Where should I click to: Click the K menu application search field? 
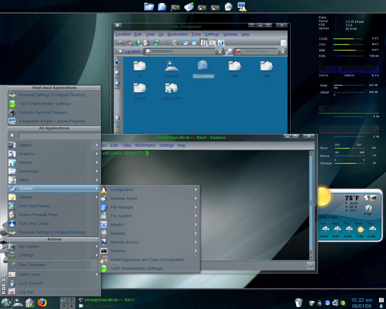pos(59,136)
